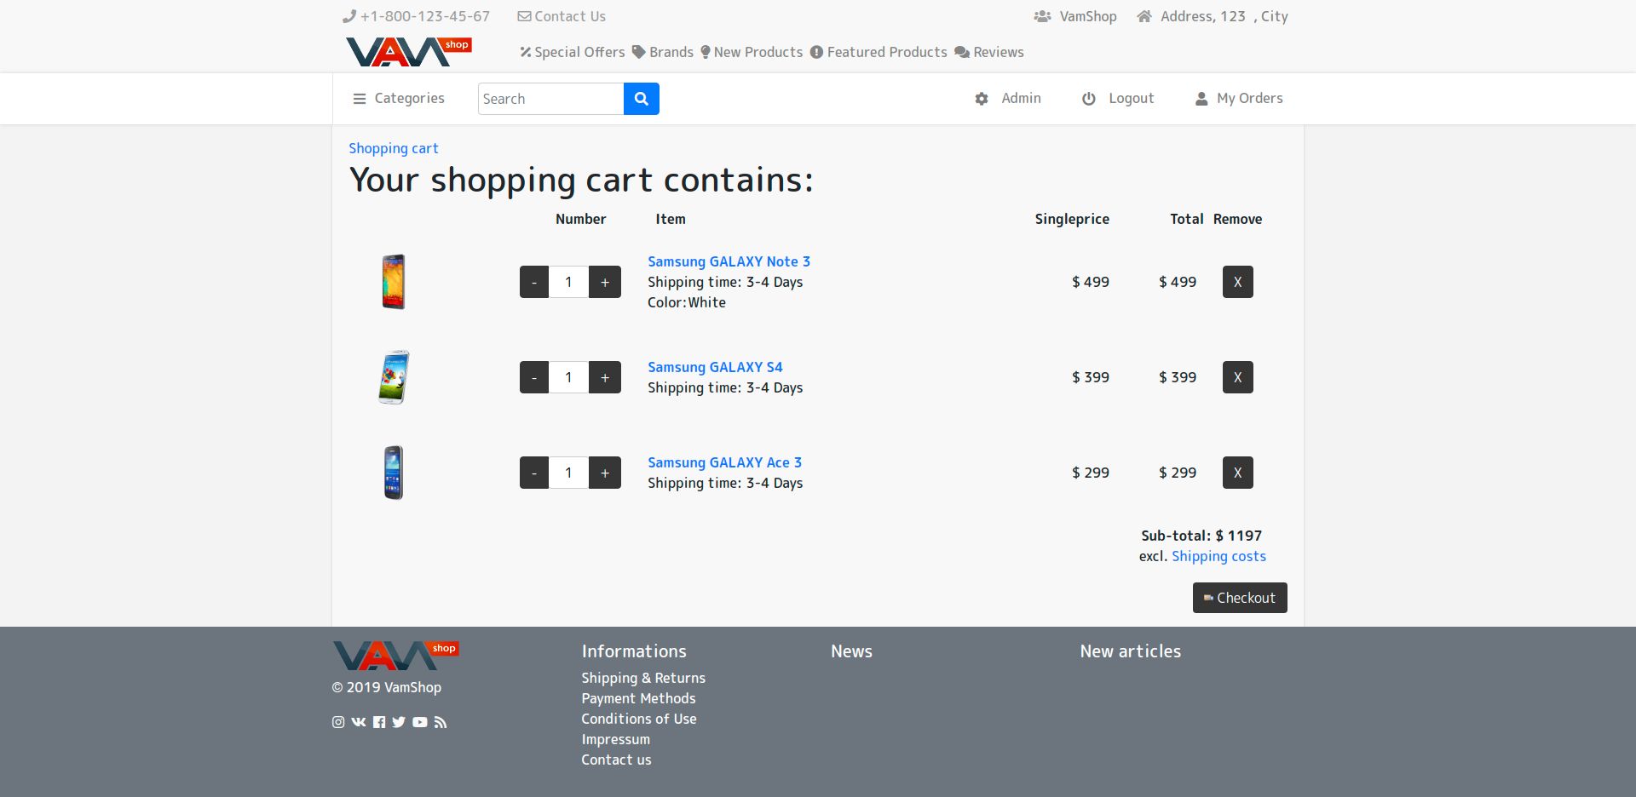Remove Samsung GALAXY Ace 3 from cart

[x=1237, y=473]
